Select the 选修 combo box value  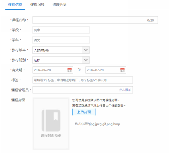tap(57, 60)
